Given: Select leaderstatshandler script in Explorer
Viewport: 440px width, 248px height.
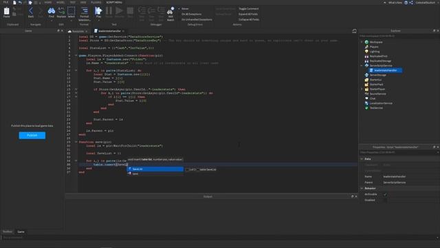Looking at the screenshot, I should pos(385,70).
